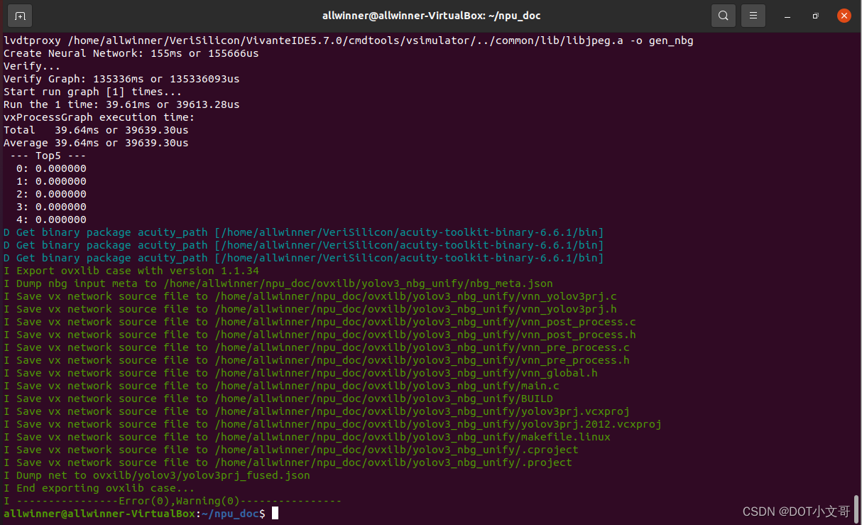862x525 pixels.
Task: Click the 'Total 39.64ms' line
Action: pyautogui.click(x=96, y=130)
